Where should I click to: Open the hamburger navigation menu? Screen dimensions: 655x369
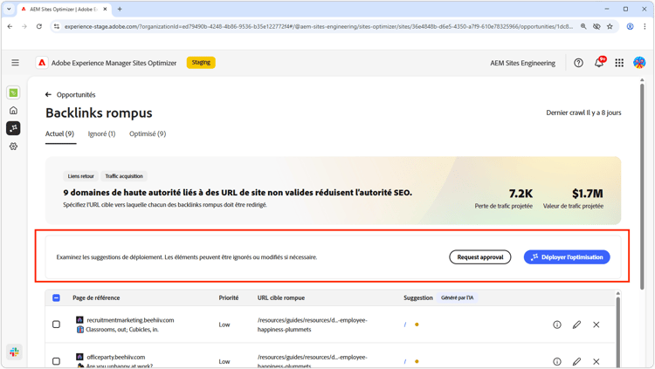(15, 63)
